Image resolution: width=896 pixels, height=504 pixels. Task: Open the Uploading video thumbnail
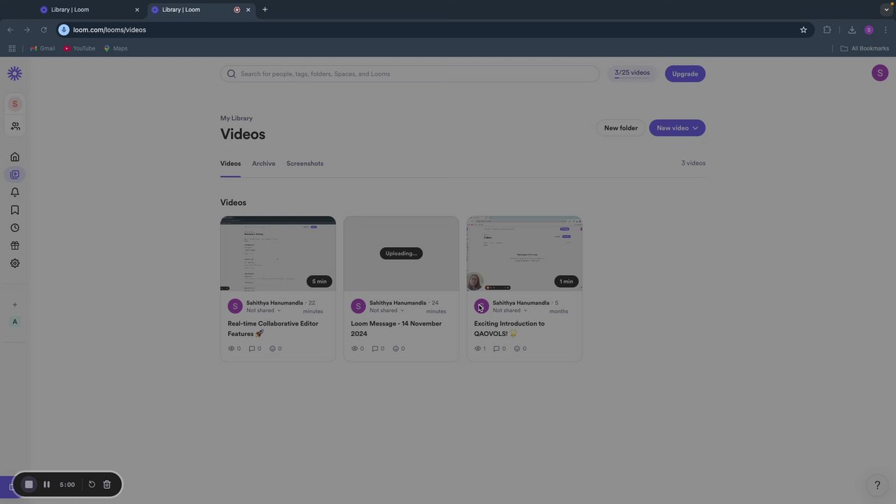point(401,253)
